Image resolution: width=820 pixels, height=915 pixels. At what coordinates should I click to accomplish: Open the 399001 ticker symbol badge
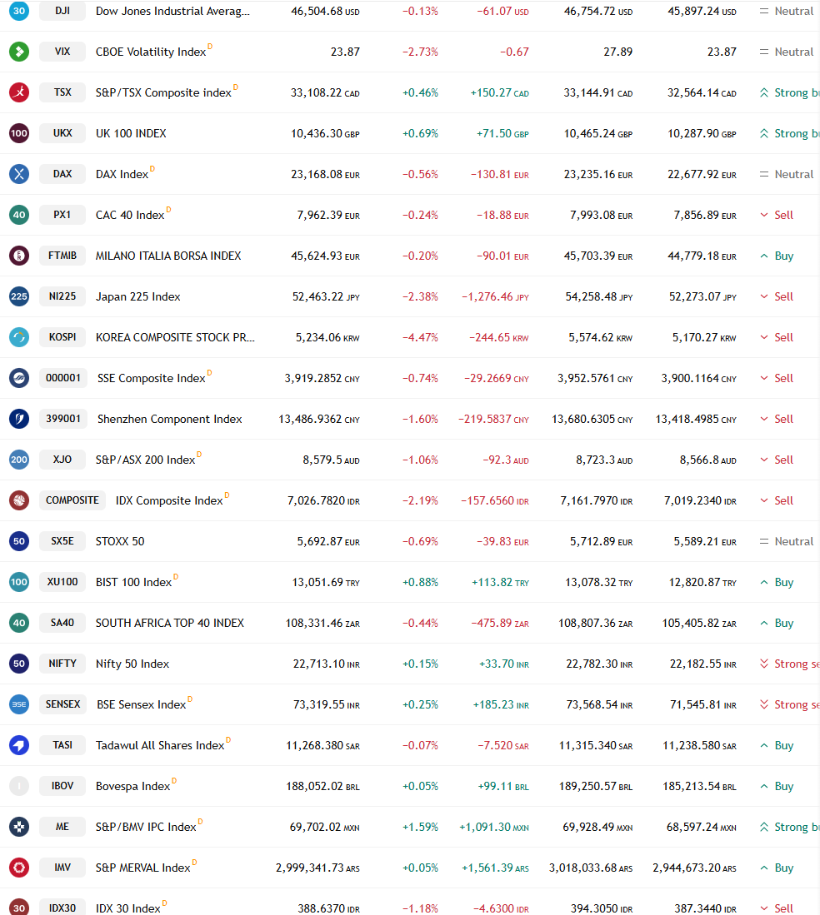coord(63,419)
